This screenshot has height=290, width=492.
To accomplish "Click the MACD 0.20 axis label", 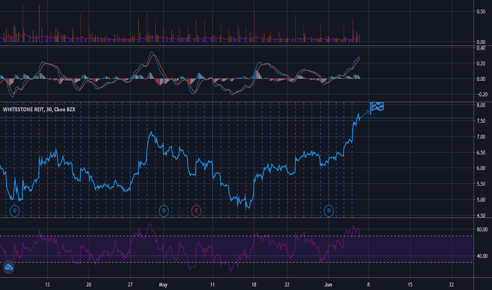I will pyautogui.click(x=481, y=63).
